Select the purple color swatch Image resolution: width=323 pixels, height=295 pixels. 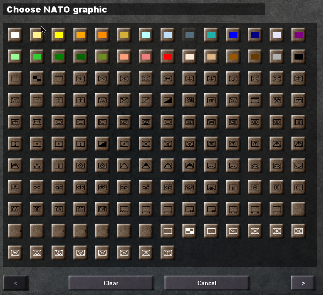pos(299,35)
